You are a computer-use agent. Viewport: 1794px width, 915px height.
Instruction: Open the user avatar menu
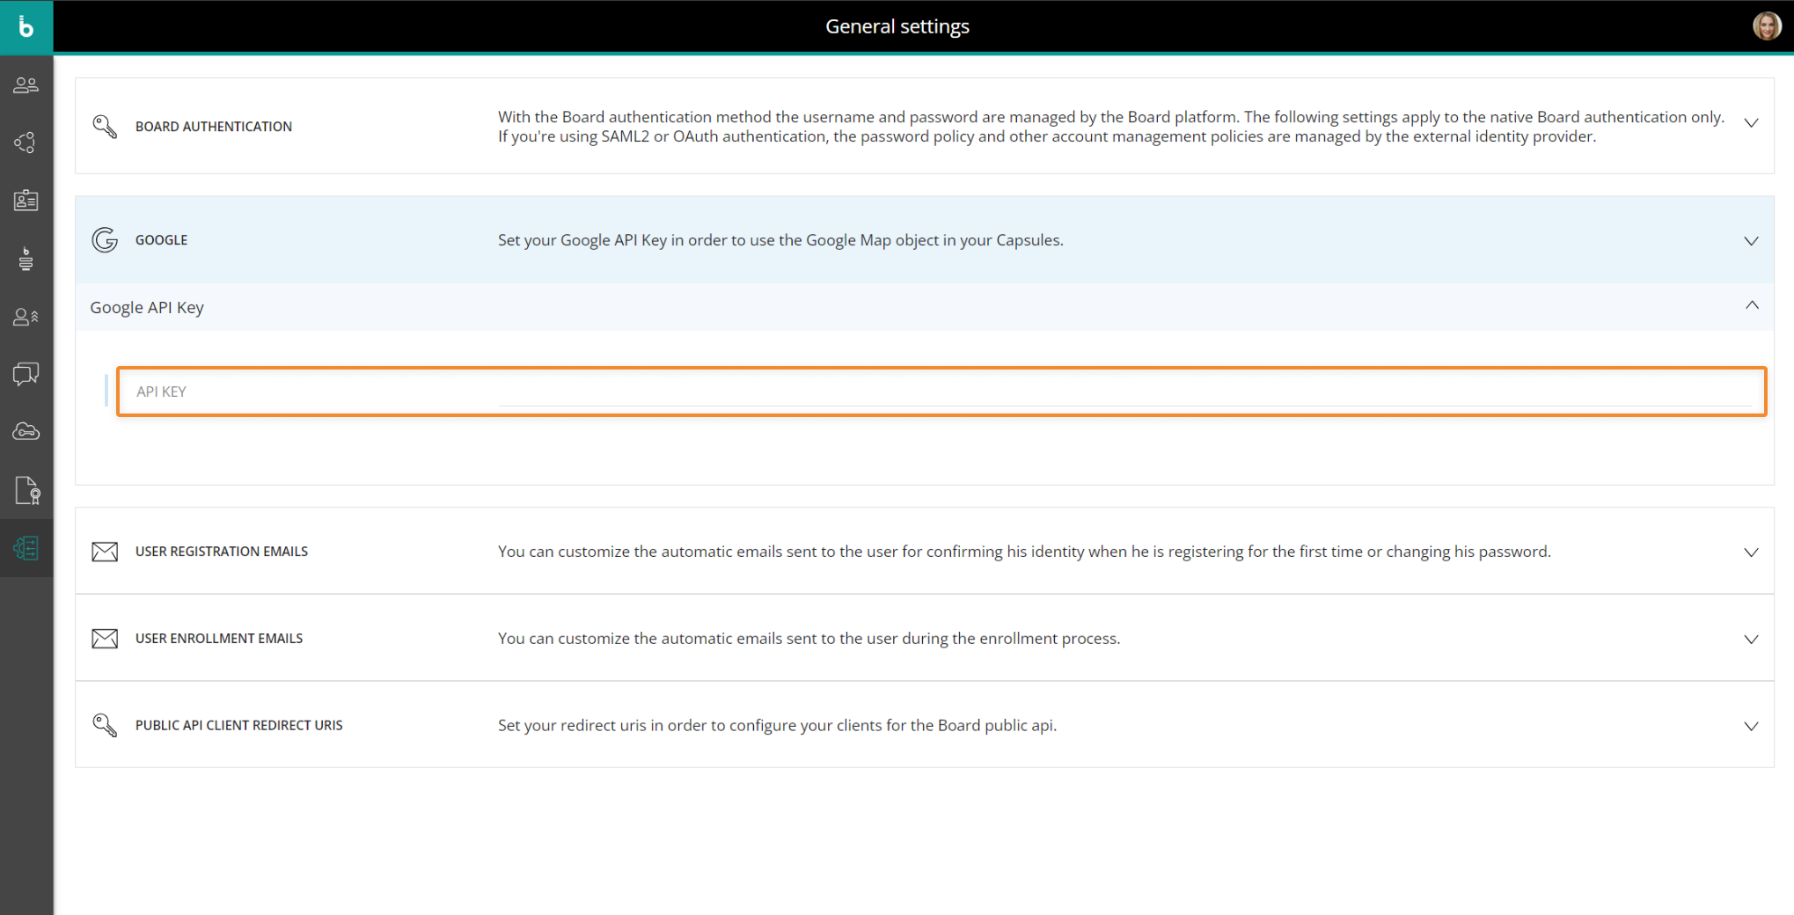pyautogui.click(x=1766, y=26)
